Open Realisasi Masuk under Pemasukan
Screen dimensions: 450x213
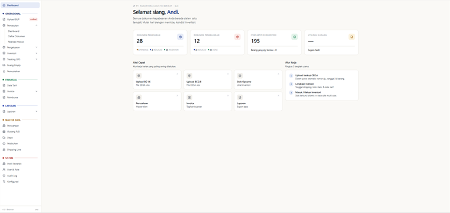click(x=16, y=41)
